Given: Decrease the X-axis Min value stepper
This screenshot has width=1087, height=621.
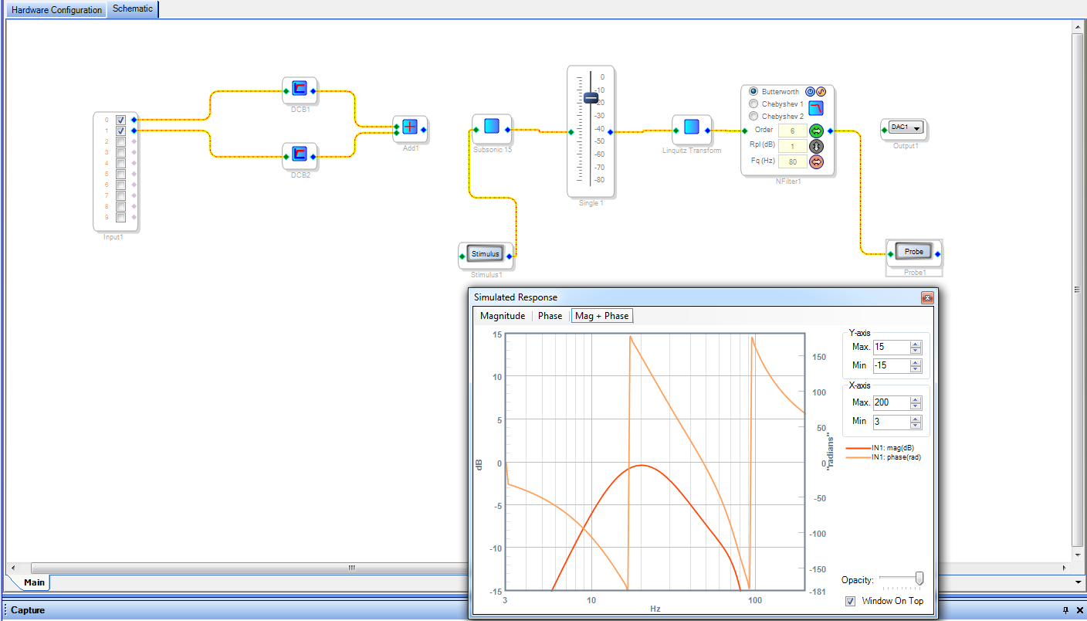Looking at the screenshot, I should pos(916,426).
